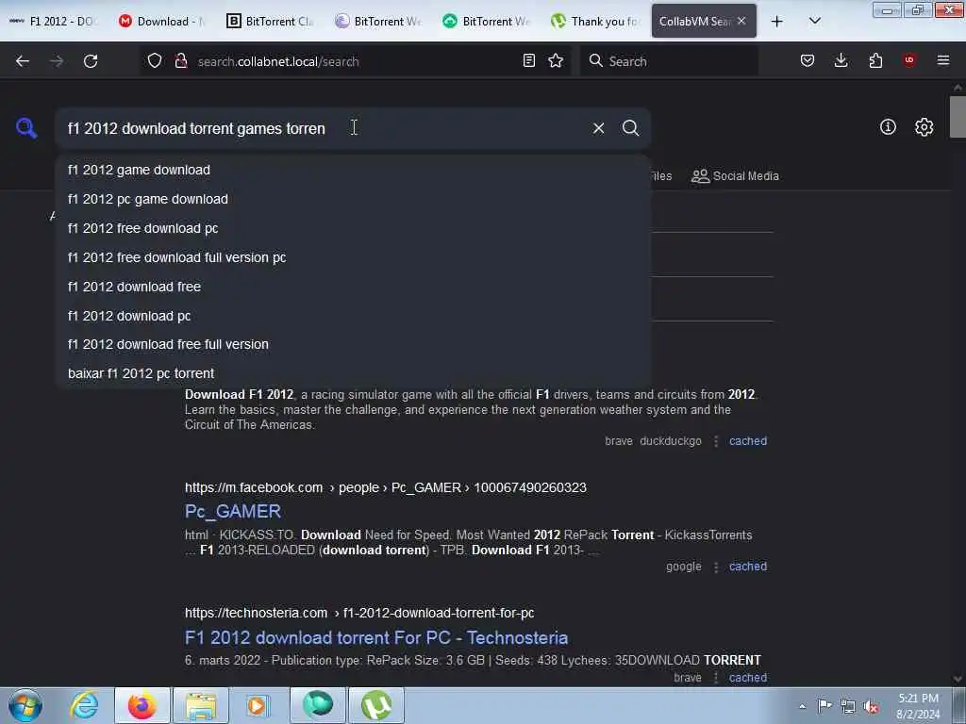Select Social Media category tab

tap(735, 176)
